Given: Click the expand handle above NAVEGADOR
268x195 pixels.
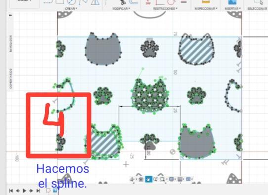Looking at the screenshot, I should pyautogui.click(x=10, y=15).
